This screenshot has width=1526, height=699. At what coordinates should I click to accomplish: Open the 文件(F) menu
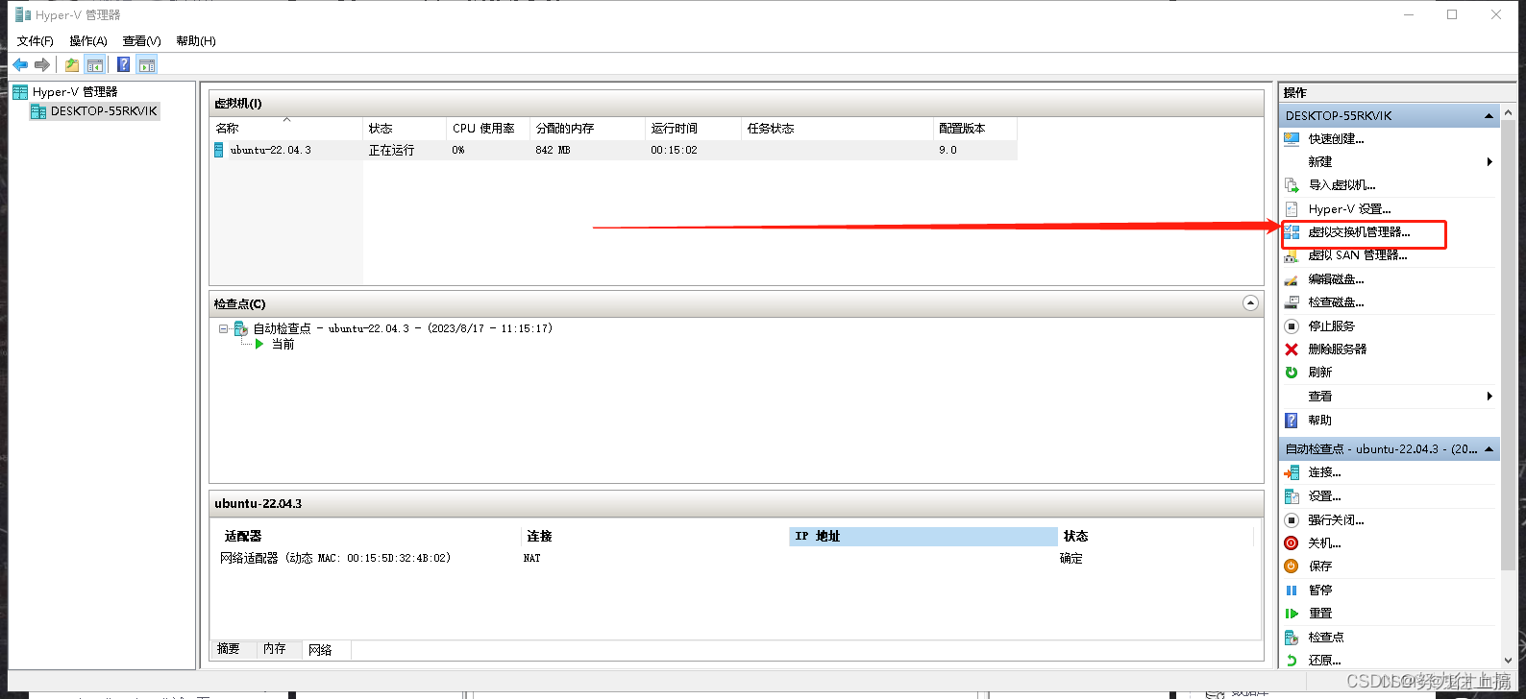[x=36, y=41]
